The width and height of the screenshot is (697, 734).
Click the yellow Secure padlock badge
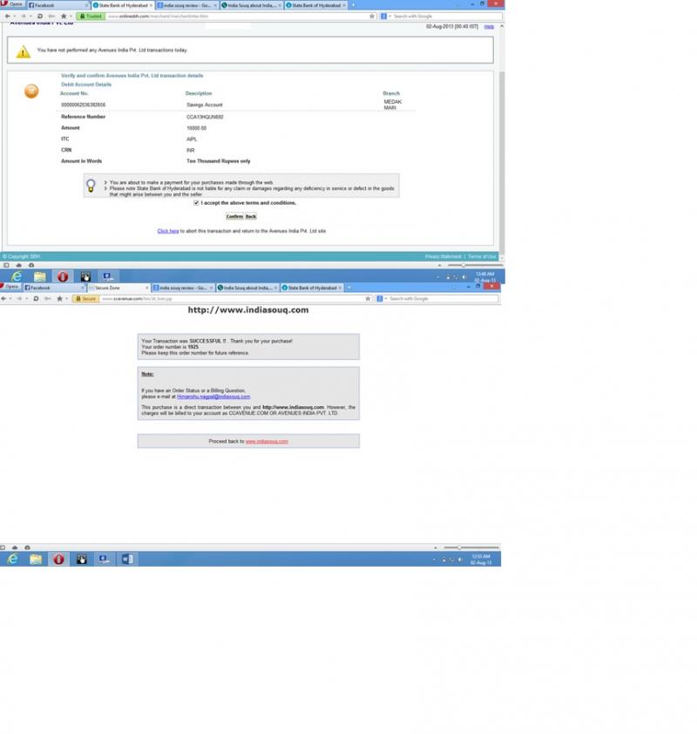coord(85,299)
